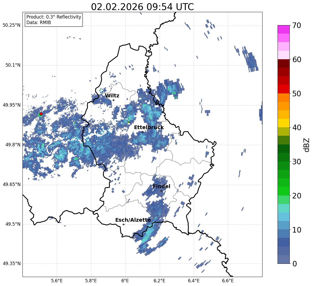The height and width of the screenshot is (286, 313).
Task: Click the Findel station label
Action: pos(162,186)
